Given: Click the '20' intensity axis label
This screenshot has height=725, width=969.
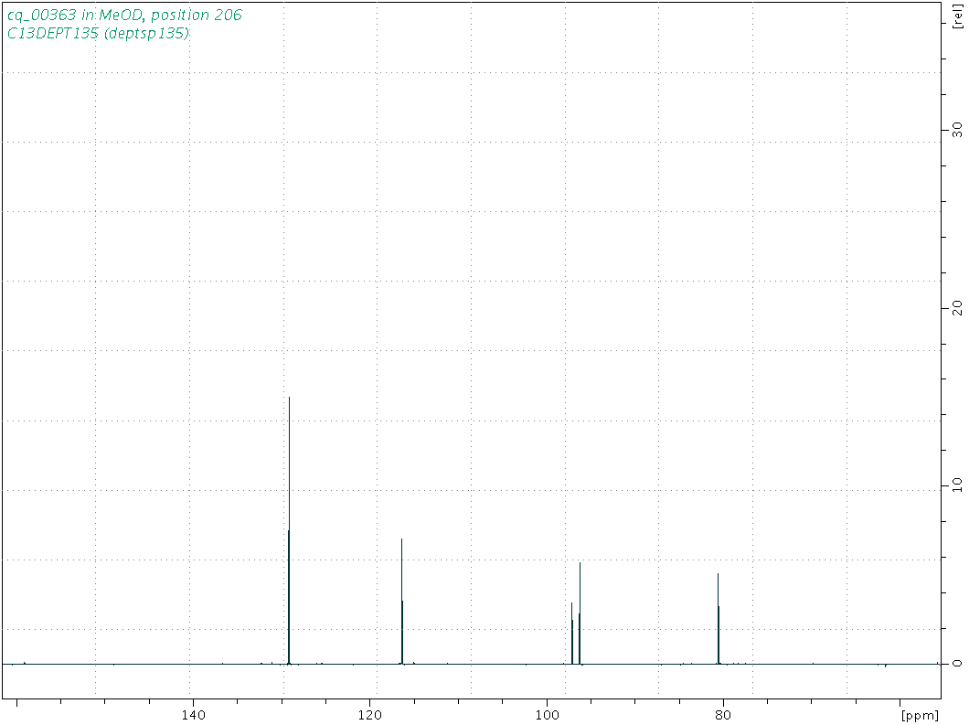Looking at the screenshot, I should pyautogui.click(x=957, y=307).
